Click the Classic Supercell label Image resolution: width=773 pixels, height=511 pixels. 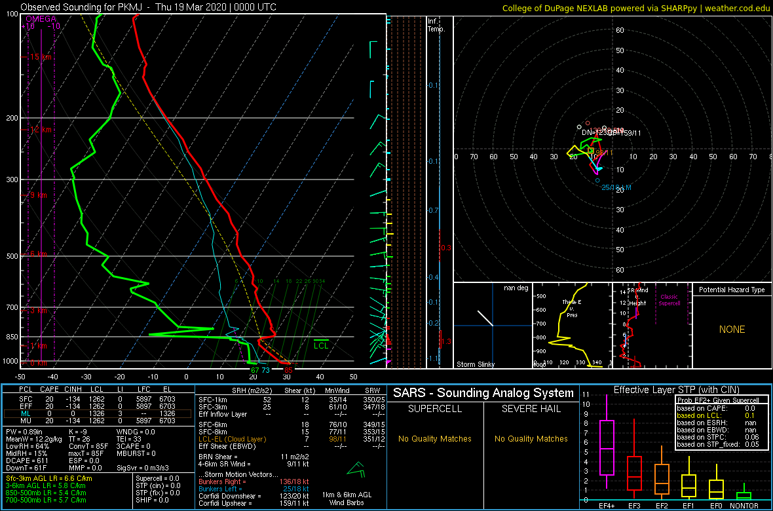tap(668, 300)
